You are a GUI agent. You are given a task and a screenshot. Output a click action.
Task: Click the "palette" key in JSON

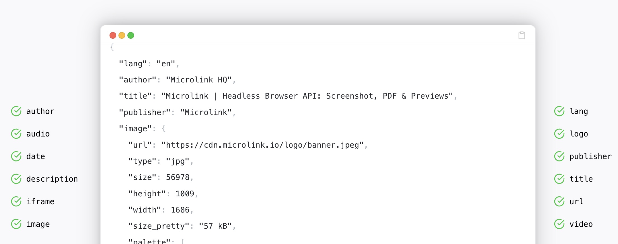pos(149,241)
